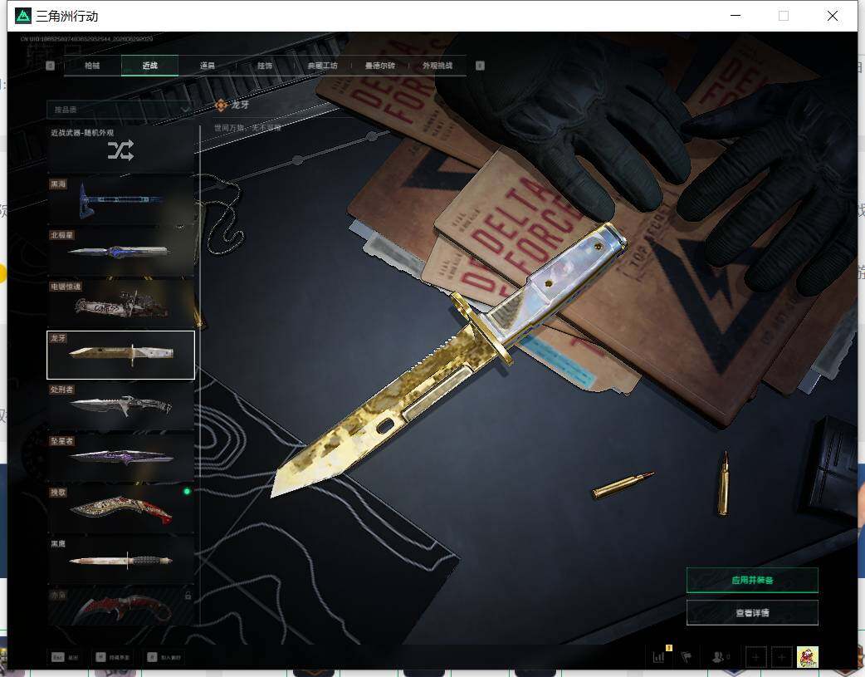
Task: Open the flag icon in the bottom bar
Action: pos(687,656)
